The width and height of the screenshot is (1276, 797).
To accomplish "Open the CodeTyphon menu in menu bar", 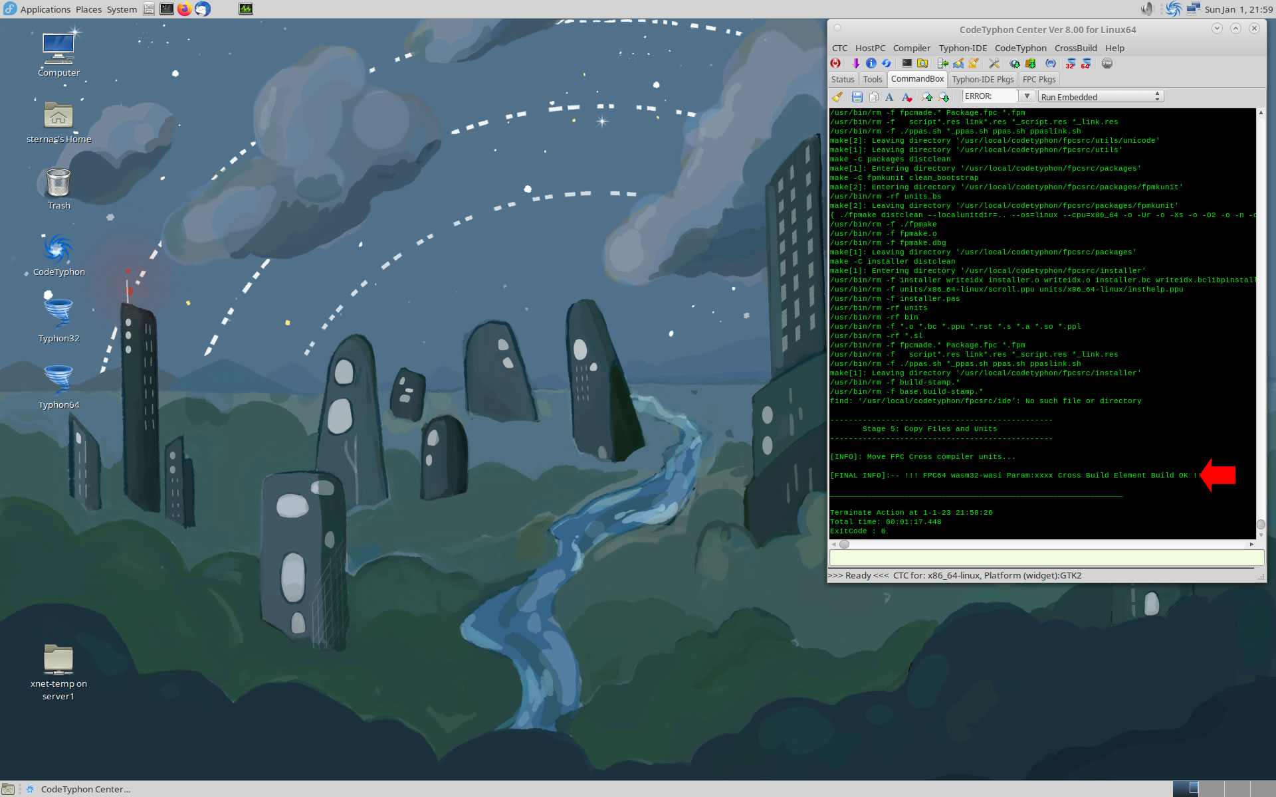I will click(x=1020, y=48).
